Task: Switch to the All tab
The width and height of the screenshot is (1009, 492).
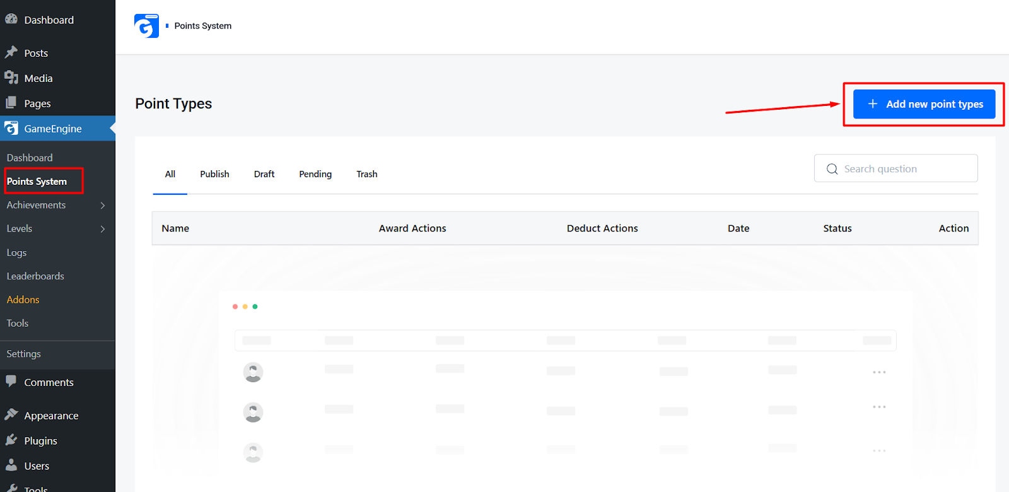Action: (170, 174)
